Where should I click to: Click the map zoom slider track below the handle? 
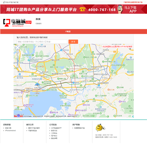(18, 62)
